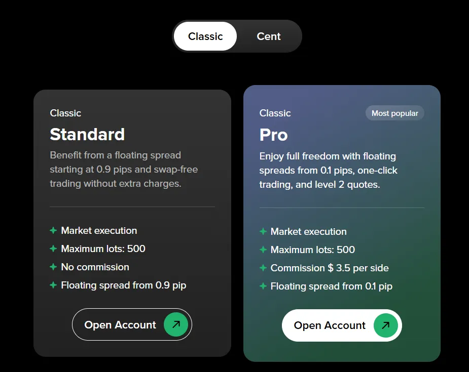
Task: Click sparkle icon beside Commission $ 3.5 per side
Action: click(263, 268)
